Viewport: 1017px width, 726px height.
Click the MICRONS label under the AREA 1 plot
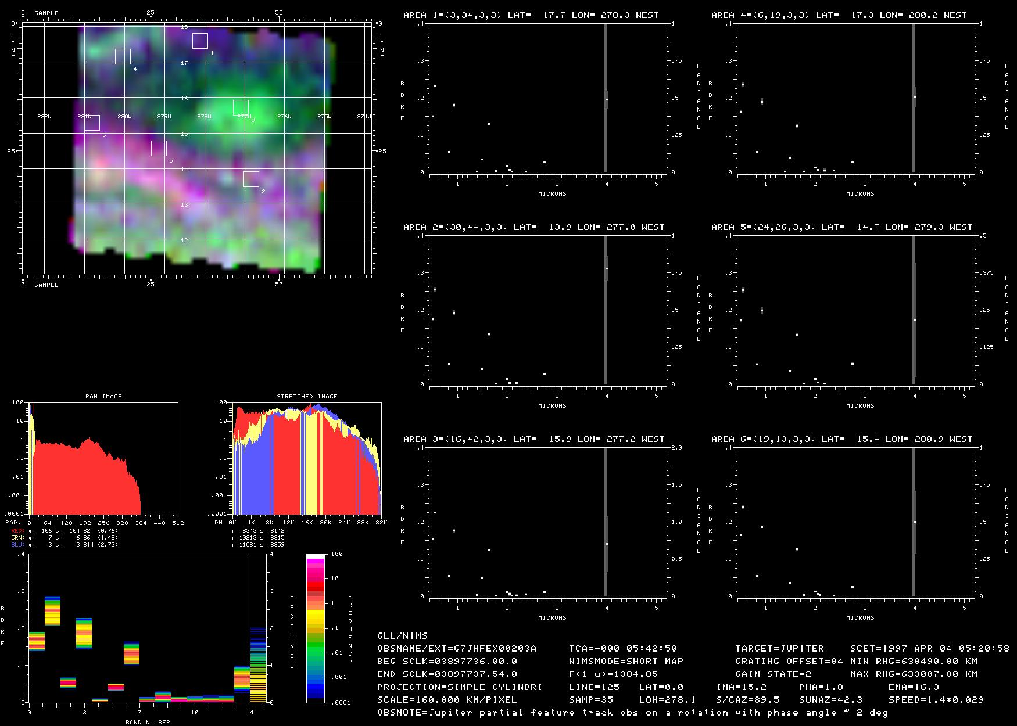(552, 193)
